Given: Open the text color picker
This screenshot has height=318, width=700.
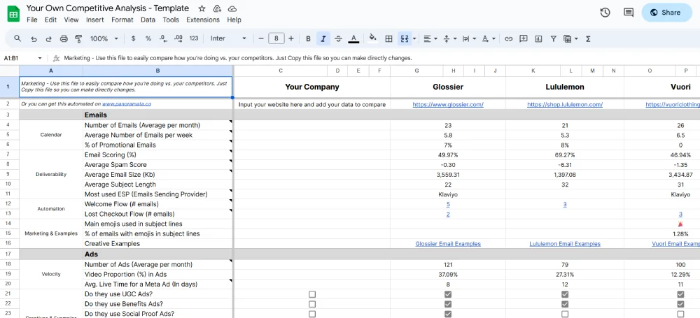Looking at the screenshot, I should pos(353,39).
